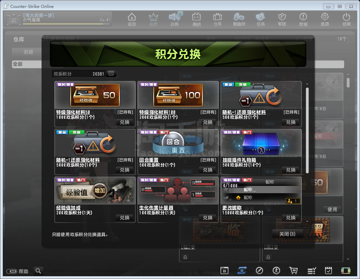Click the film strip icon in bottom toolbar

[x=346, y=271]
